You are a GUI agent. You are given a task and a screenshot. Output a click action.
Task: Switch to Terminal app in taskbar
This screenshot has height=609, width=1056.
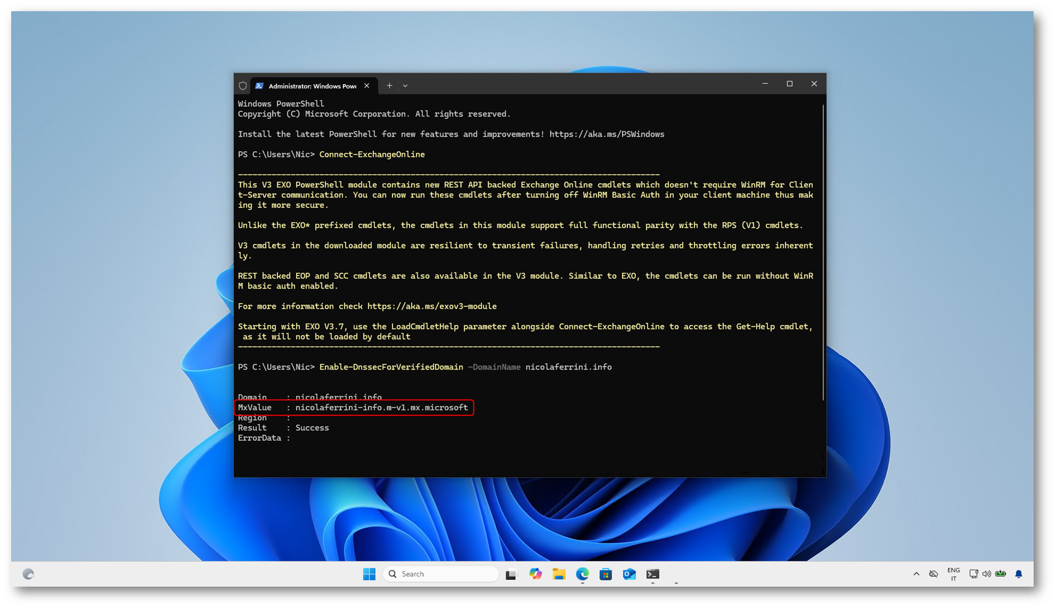[x=653, y=574]
